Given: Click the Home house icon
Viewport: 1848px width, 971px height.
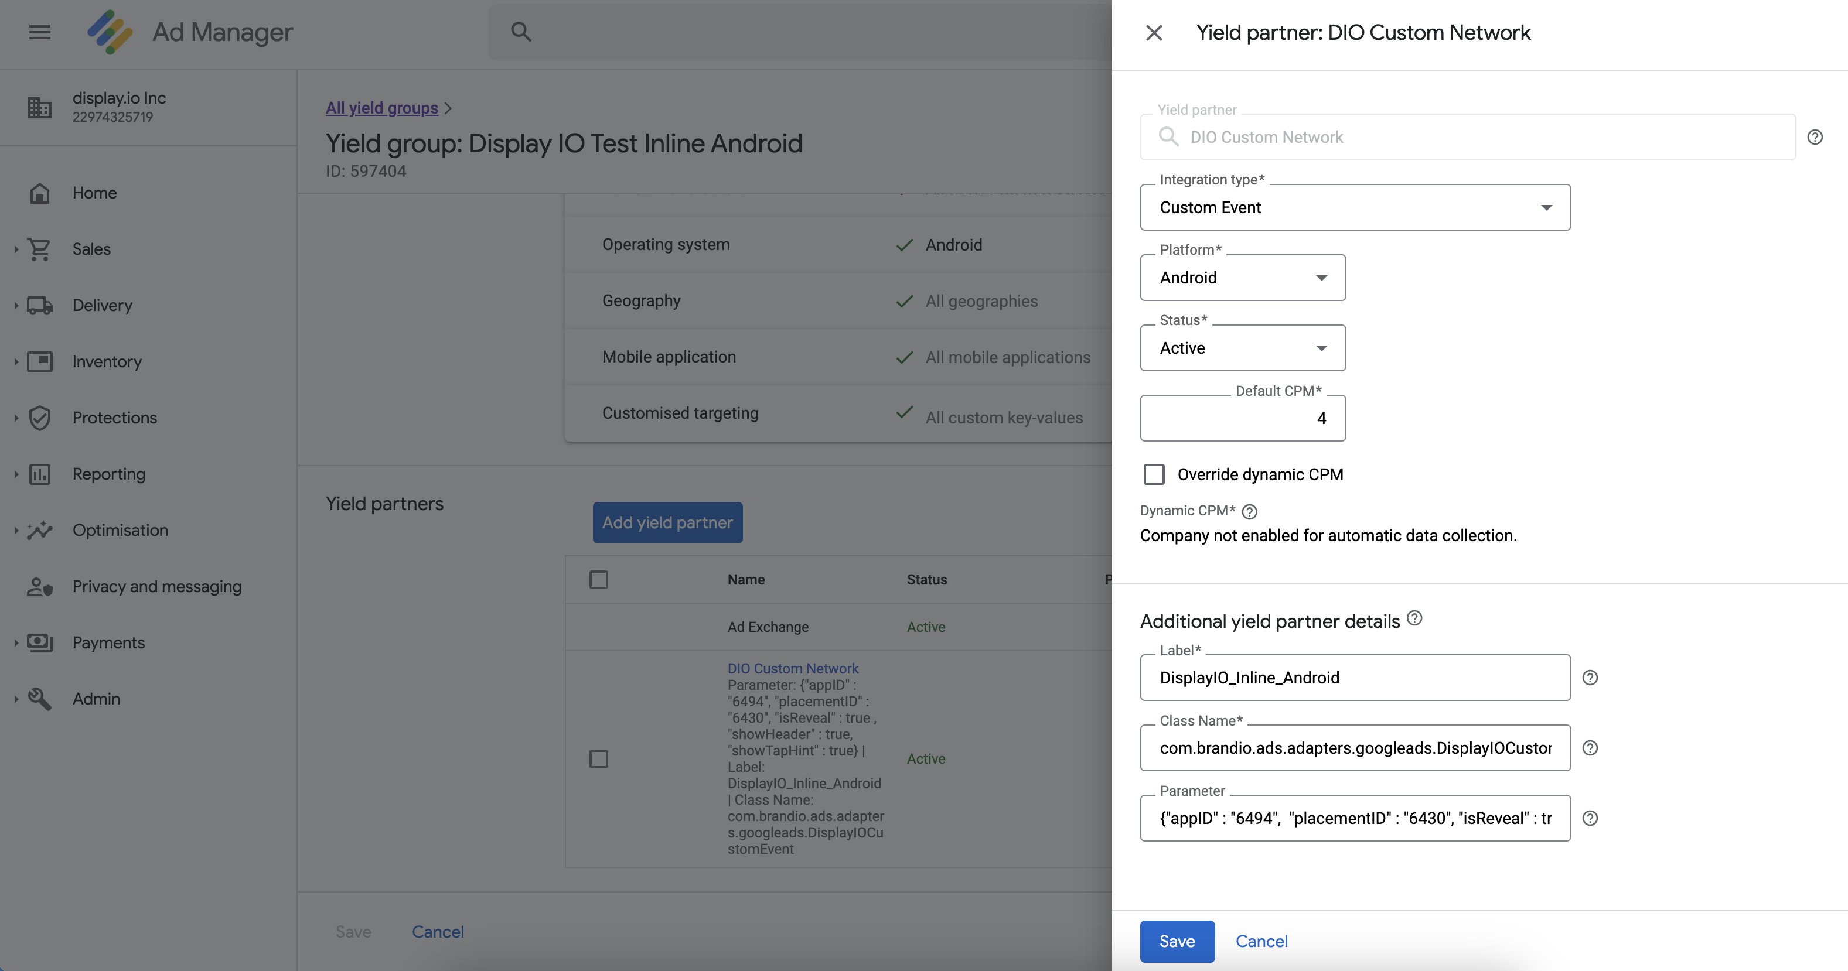Looking at the screenshot, I should [x=39, y=193].
